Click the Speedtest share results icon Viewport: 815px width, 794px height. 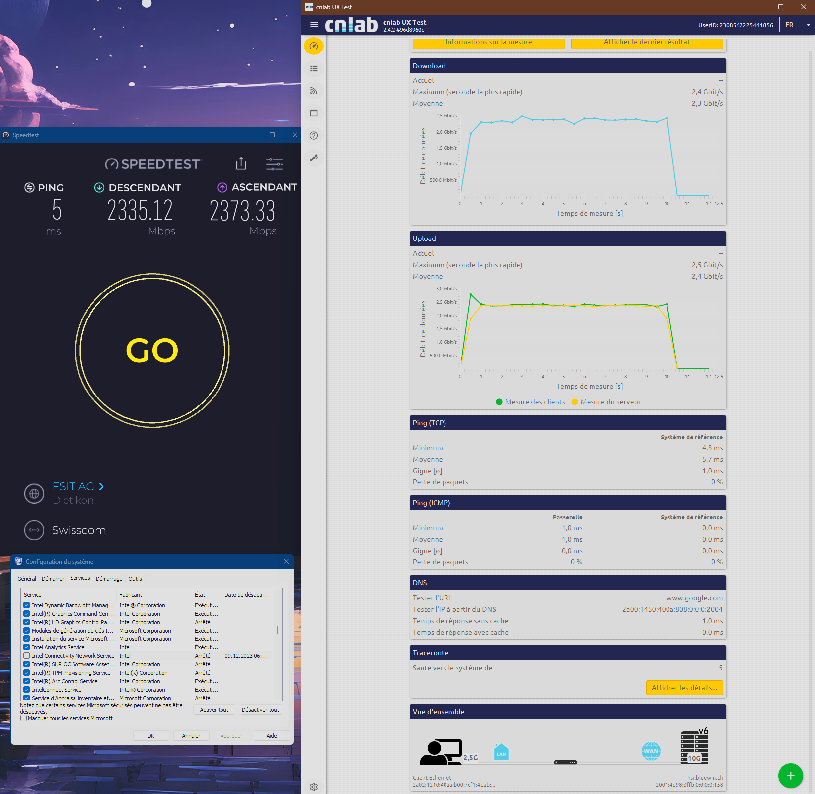pyautogui.click(x=241, y=163)
